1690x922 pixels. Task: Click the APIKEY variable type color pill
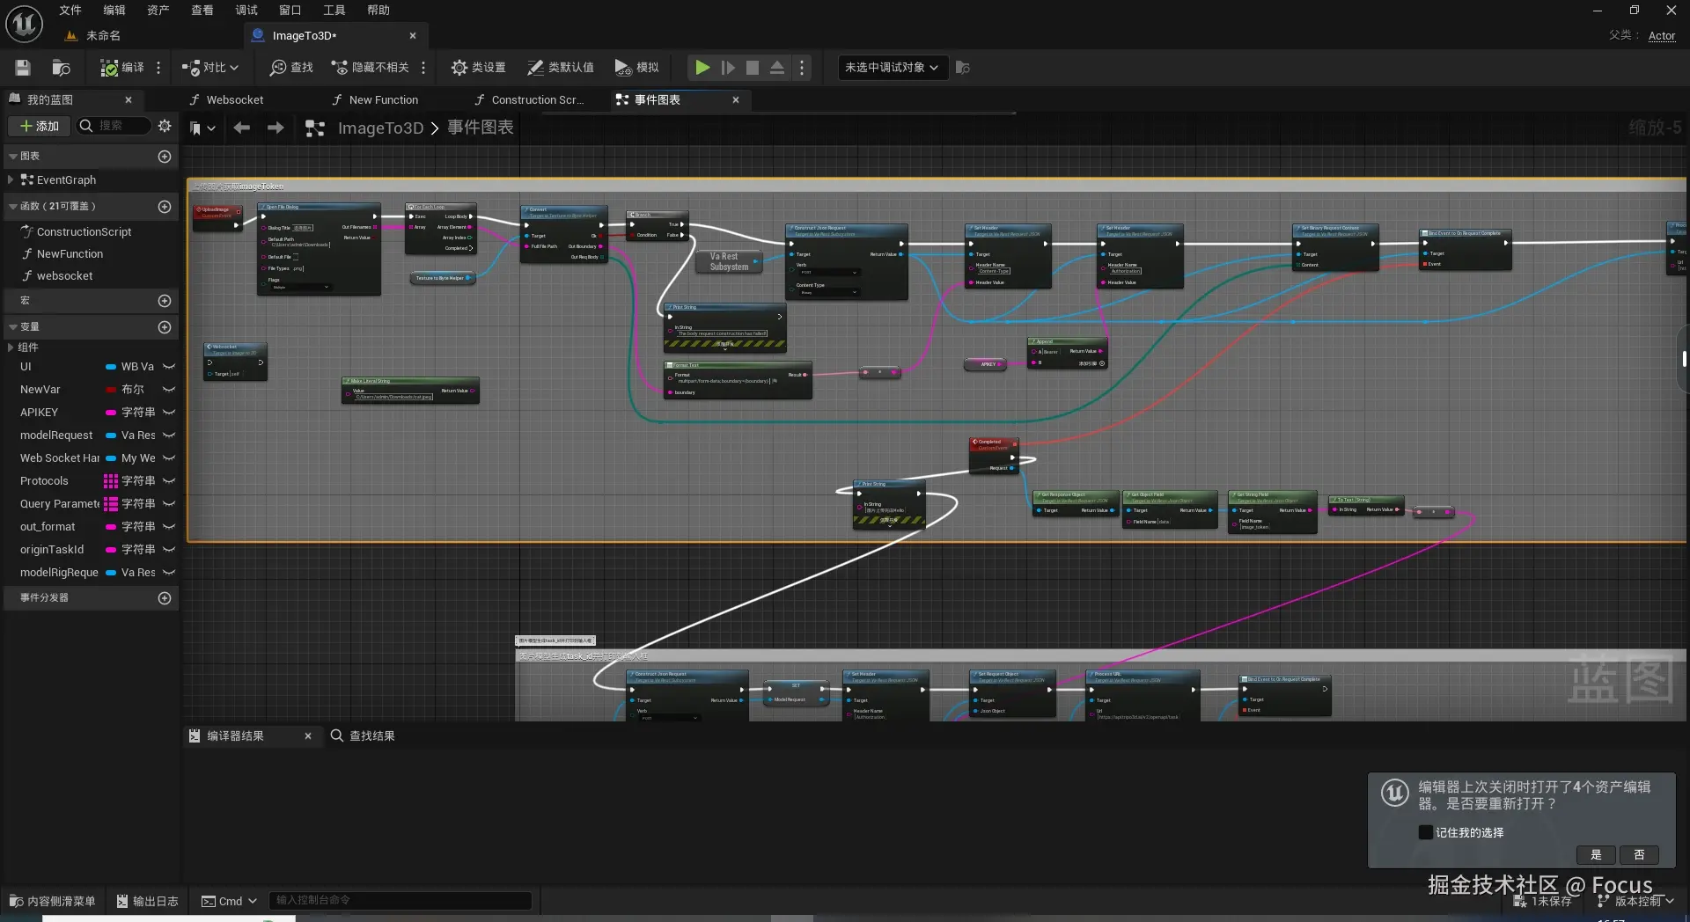tap(111, 413)
